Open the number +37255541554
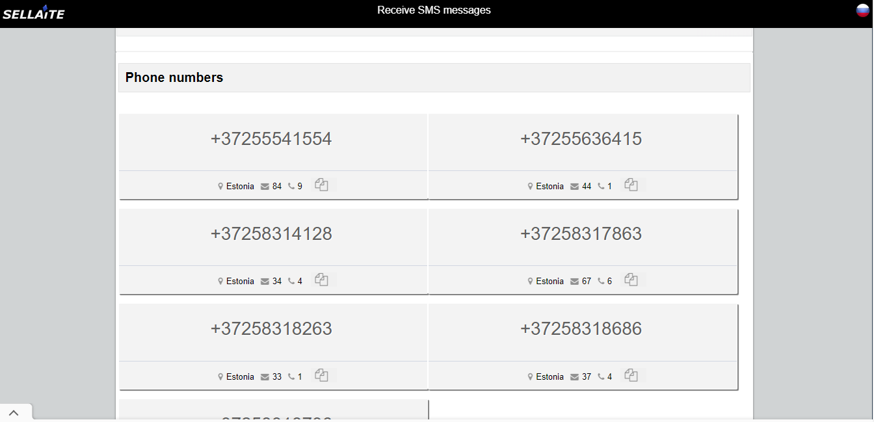Screen dimensions: 874x422 (x=271, y=138)
